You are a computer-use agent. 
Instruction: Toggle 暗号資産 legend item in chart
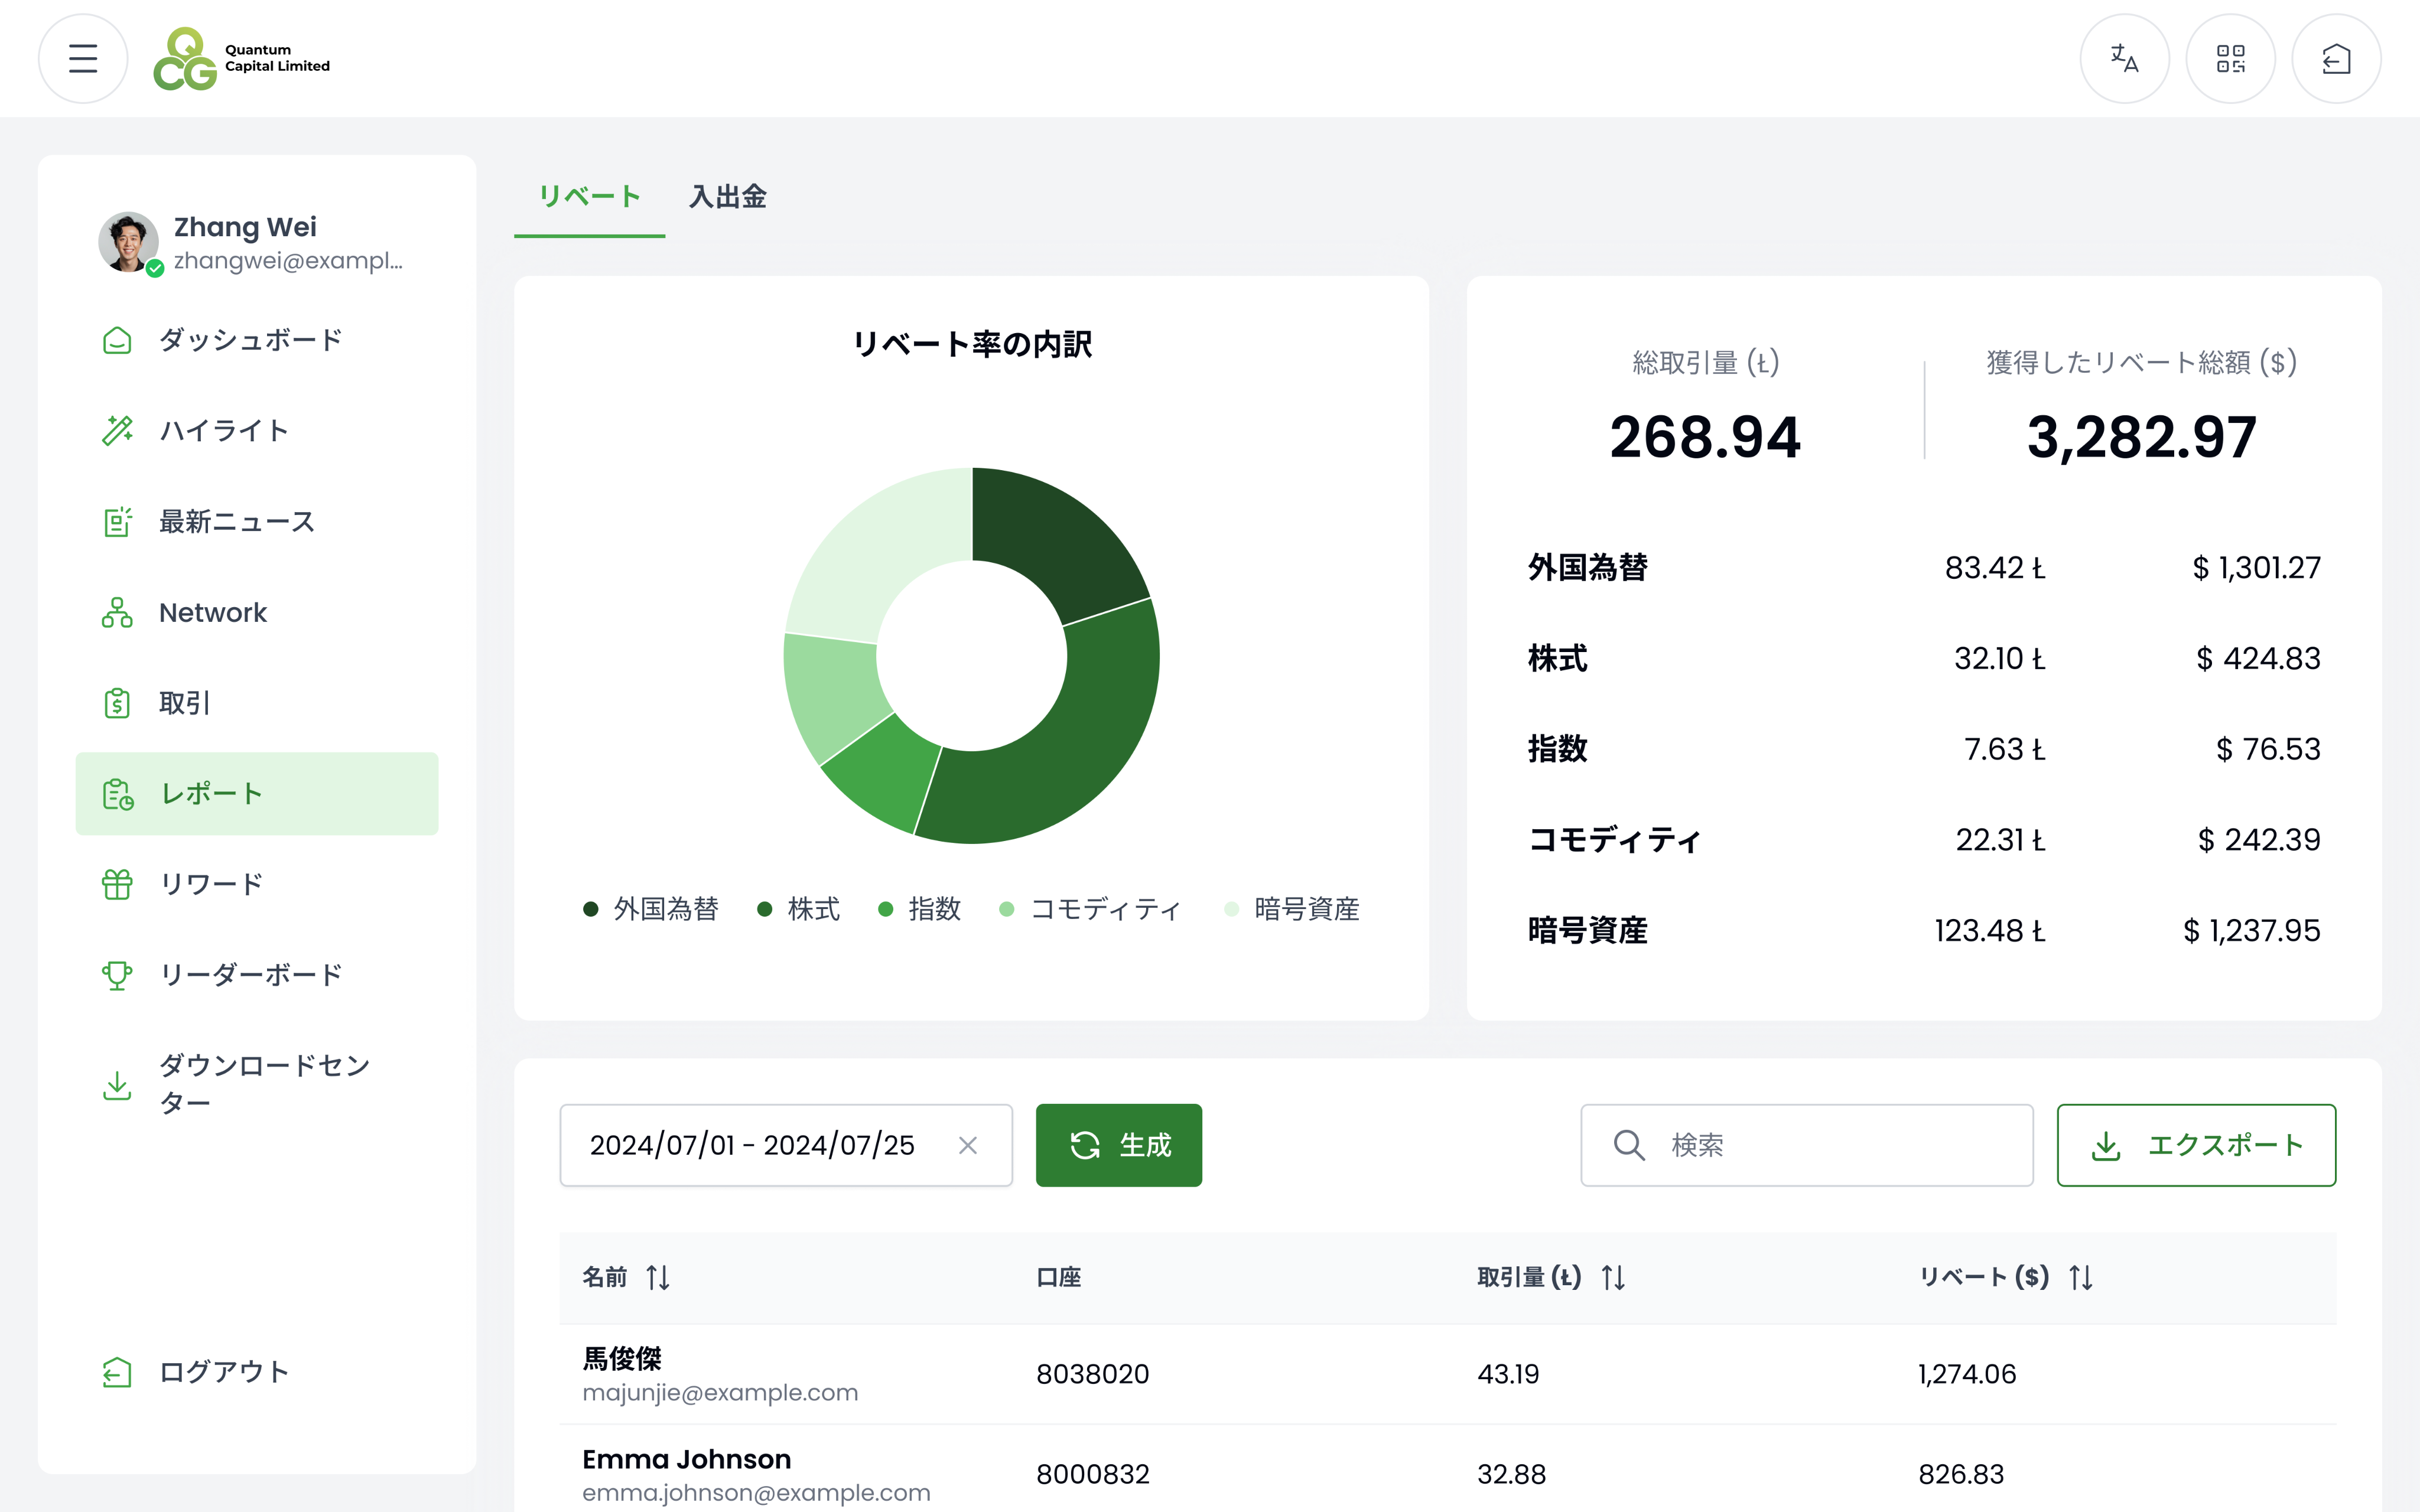(1292, 909)
